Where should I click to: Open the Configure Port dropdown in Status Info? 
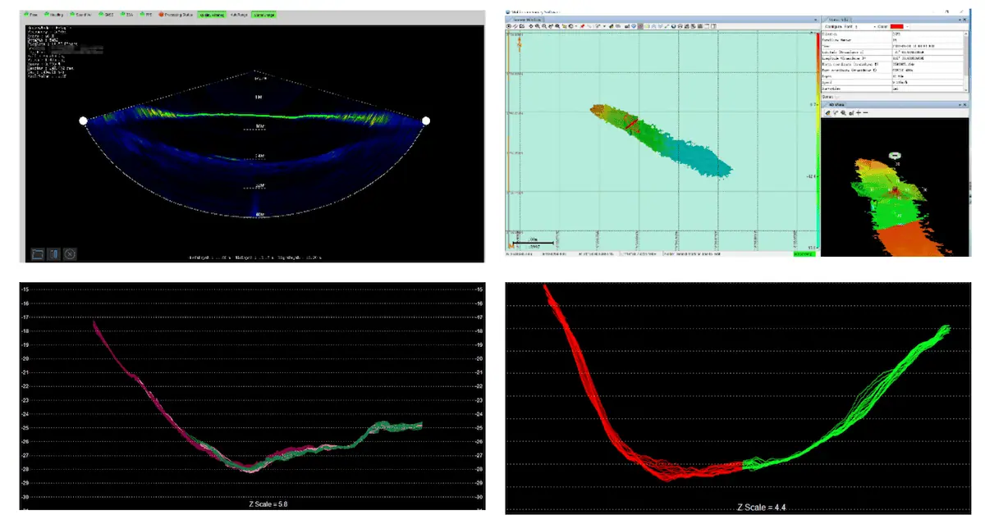pos(874,26)
